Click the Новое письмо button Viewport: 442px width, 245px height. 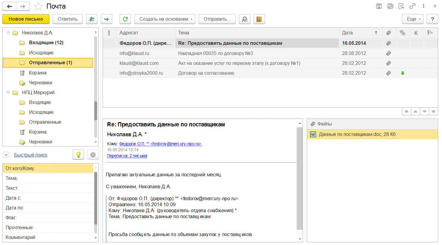coord(26,19)
